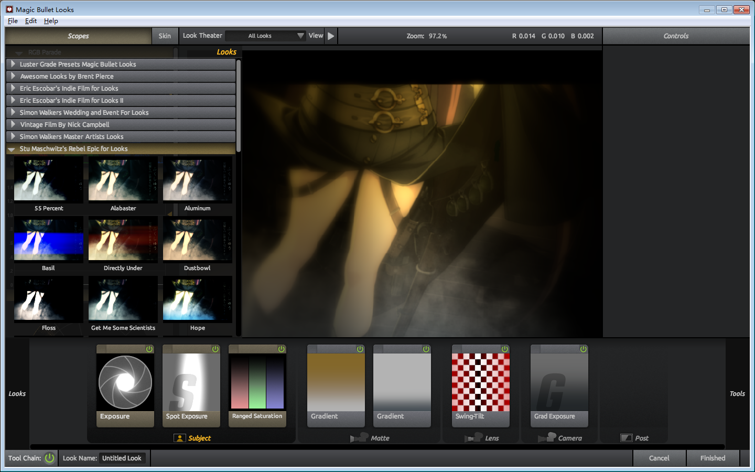This screenshot has height=472, width=755.
Task: Toggle power on Ranged Saturation tool
Action: [282, 349]
